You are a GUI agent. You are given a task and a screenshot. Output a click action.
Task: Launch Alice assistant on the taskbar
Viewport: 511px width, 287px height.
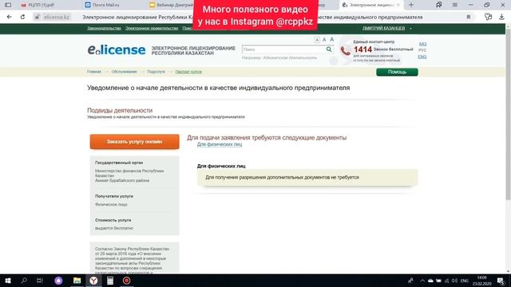click(58, 281)
